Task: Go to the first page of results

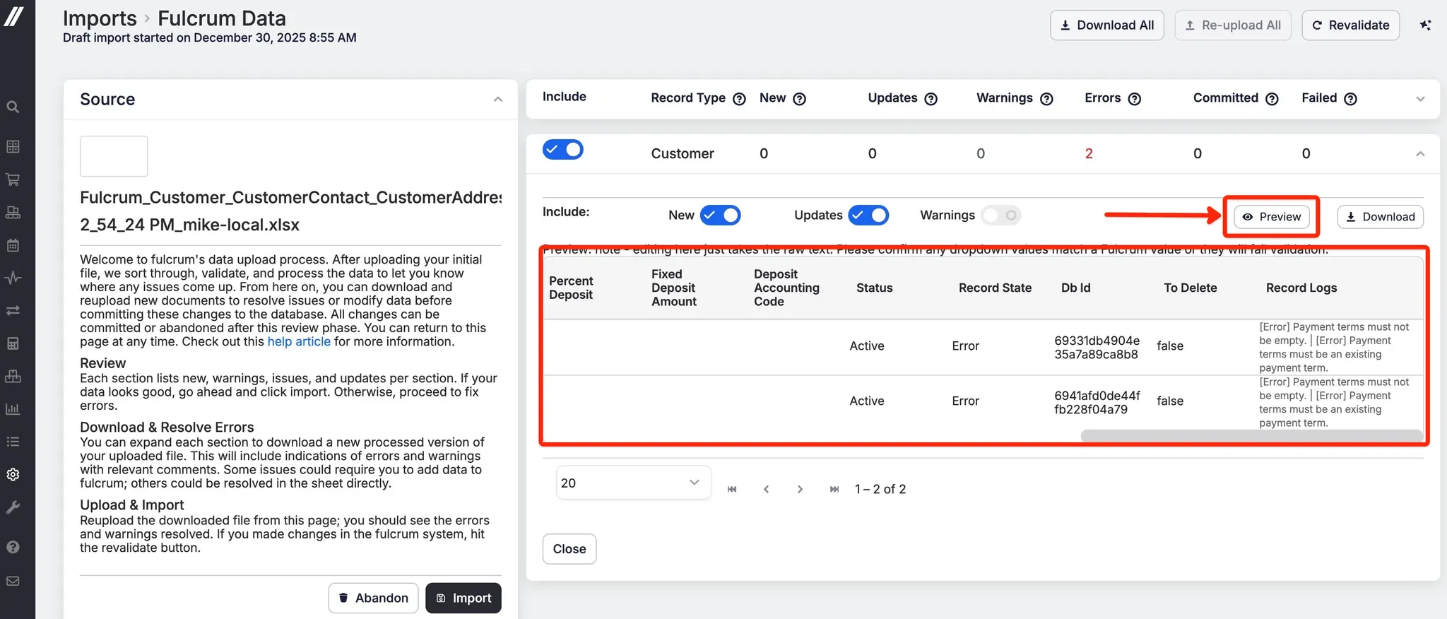Action: point(732,489)
